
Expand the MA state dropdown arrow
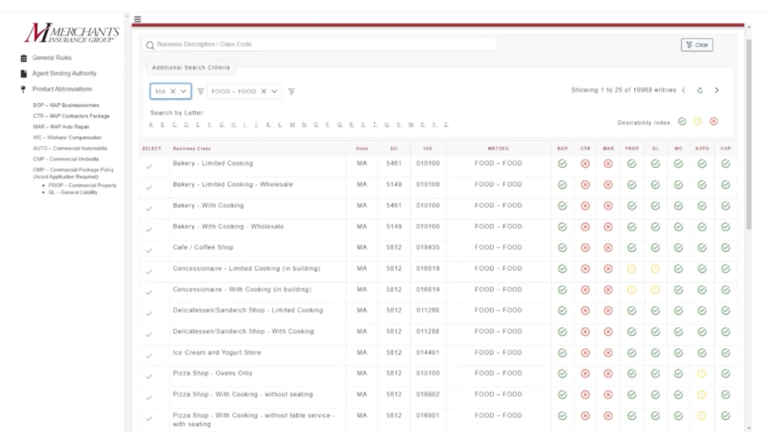click(184, 91)
